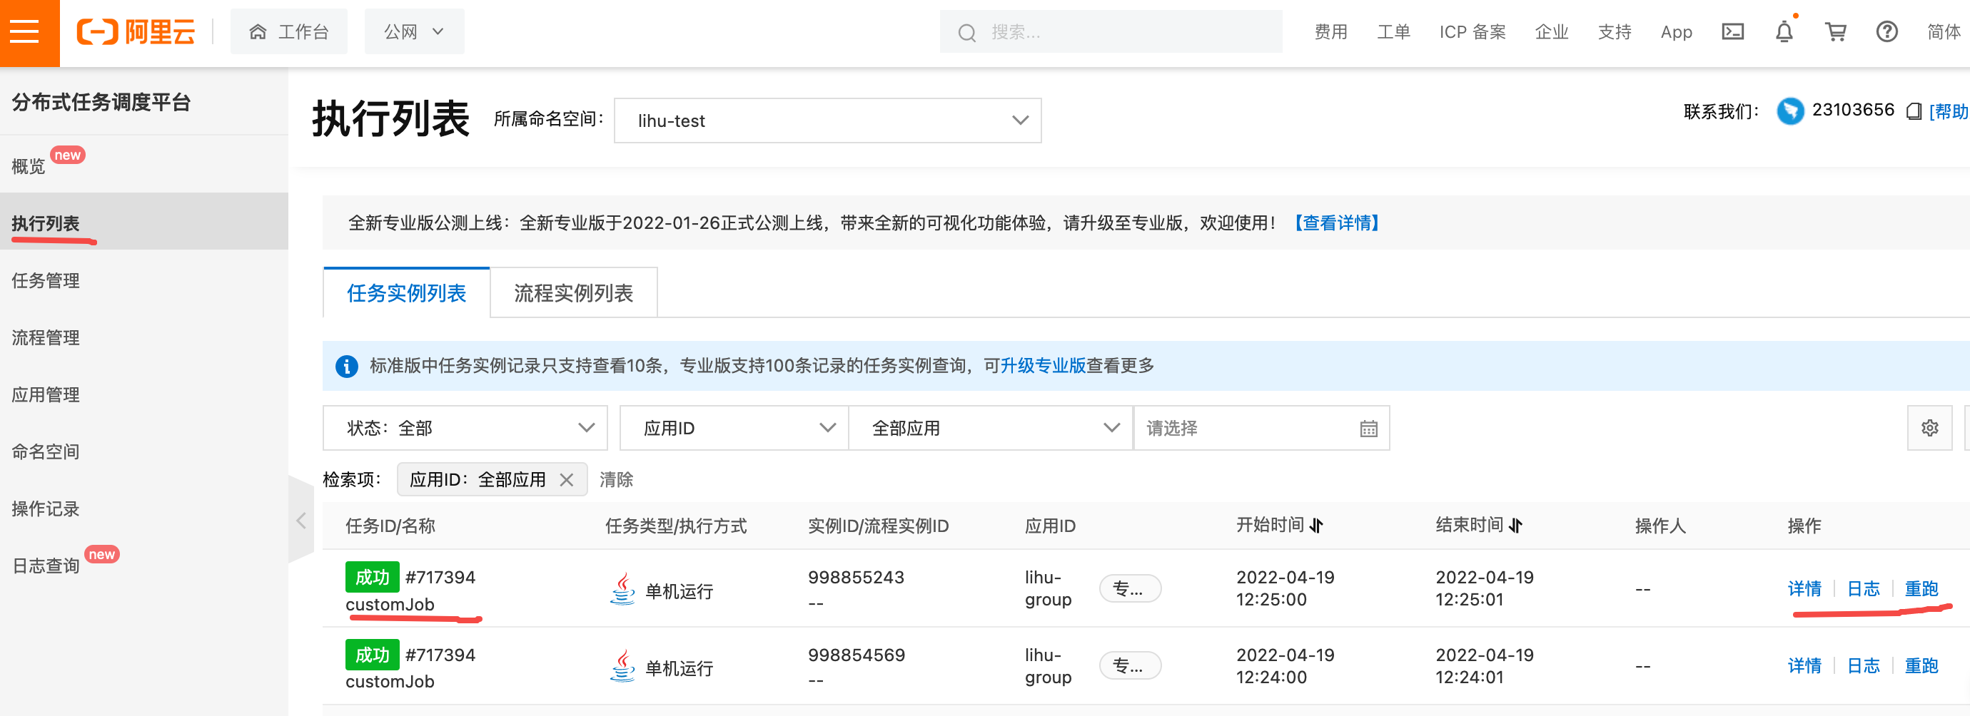The width and height of the screenshot is (1970, 716).
Task: Open the 费用 menu
Action: [1330, 32]
